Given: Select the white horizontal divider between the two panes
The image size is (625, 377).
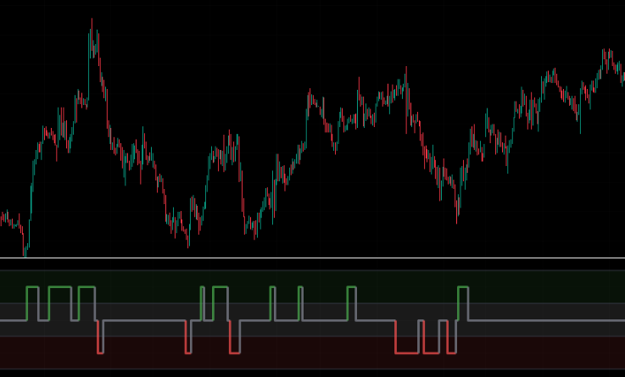Looking at the screenshot, I should 312,258.
